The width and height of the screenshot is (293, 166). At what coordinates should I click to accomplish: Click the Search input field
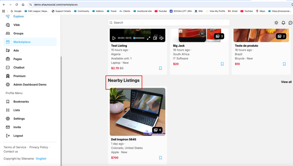point(169,23)
